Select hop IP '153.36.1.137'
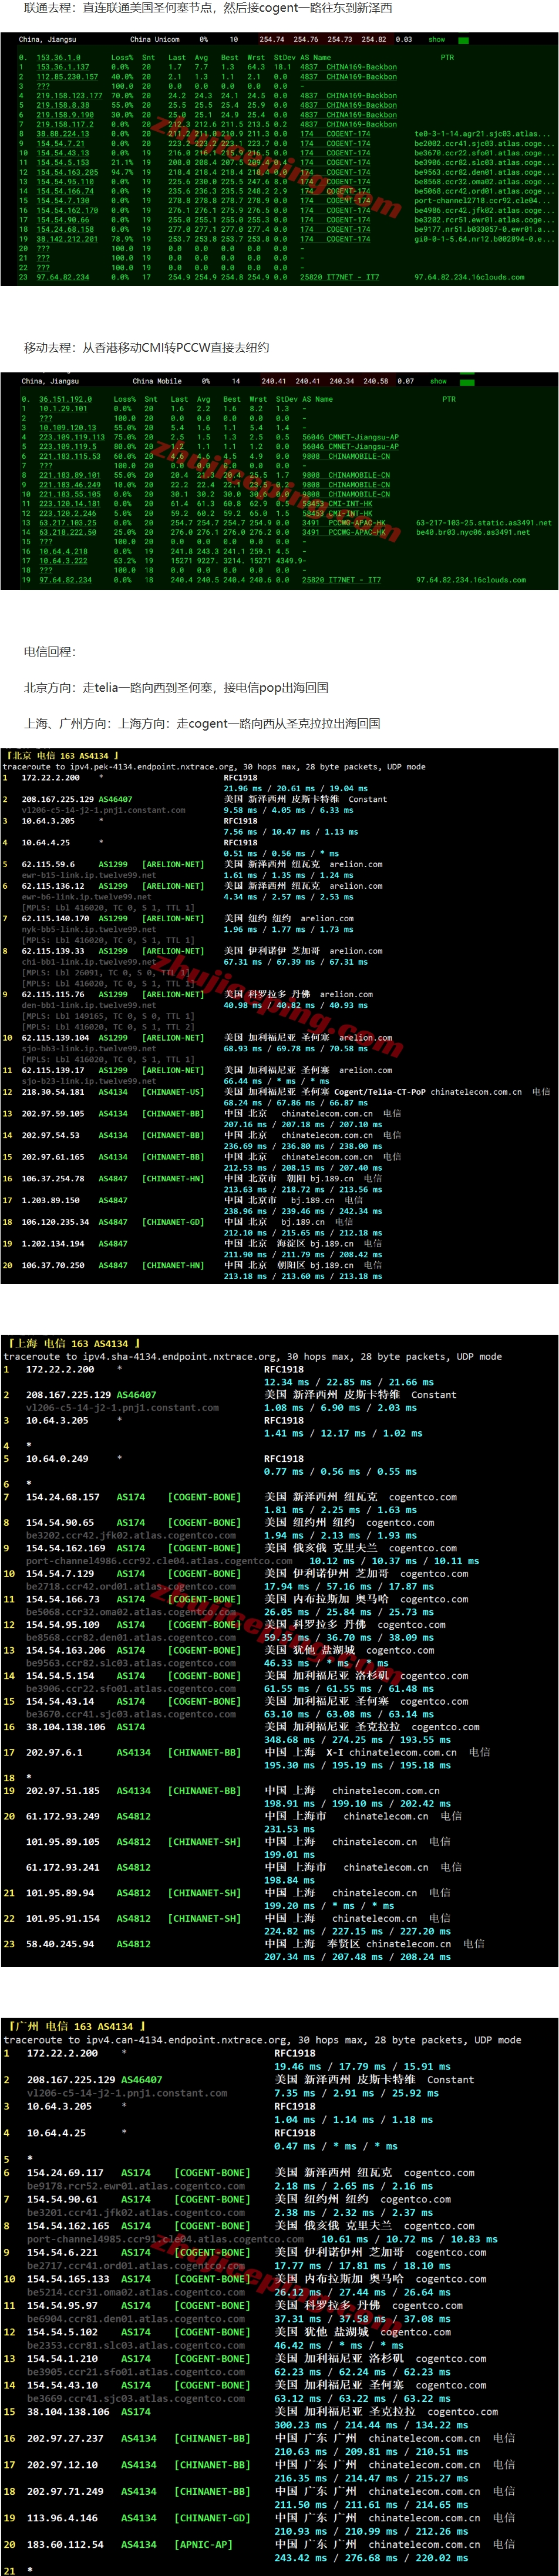559x2576 pixels. (x=63, y=67)
